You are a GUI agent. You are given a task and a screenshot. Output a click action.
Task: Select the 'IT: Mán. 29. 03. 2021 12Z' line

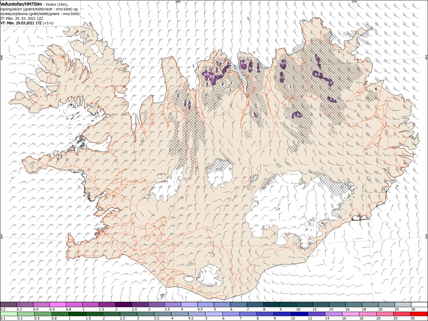(x=21, y=18)
